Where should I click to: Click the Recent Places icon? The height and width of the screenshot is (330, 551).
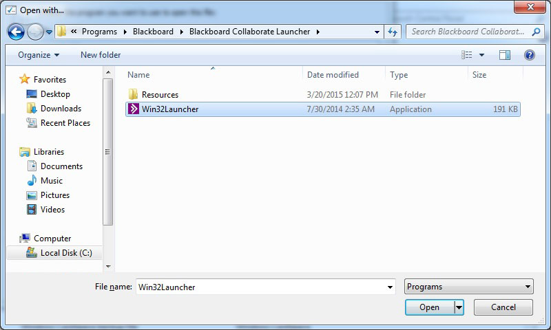[32, 123]
